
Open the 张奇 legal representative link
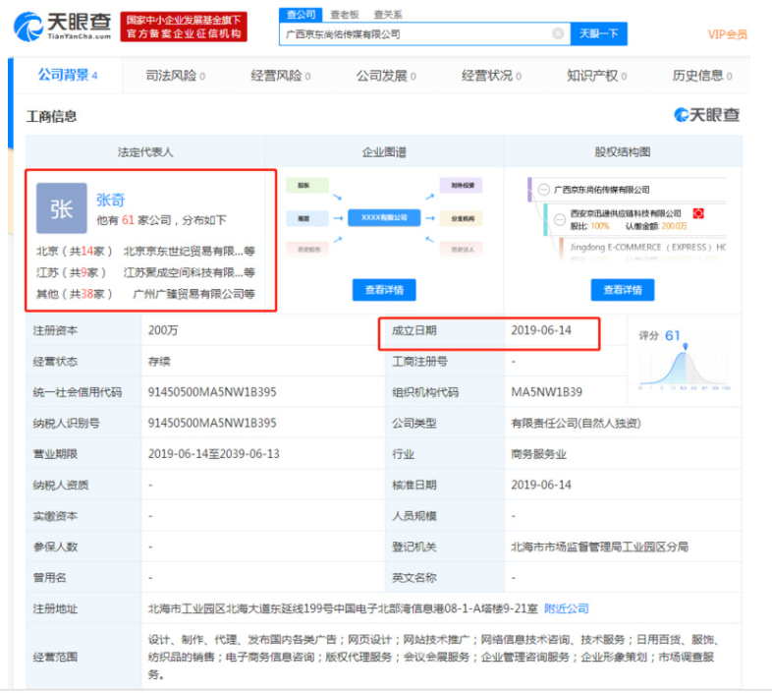[x=110, y=200]
